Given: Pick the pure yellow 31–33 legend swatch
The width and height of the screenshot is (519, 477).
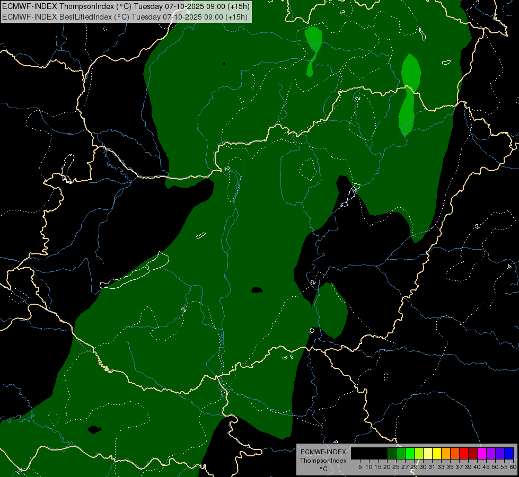Looking at the screenshot, I should point(437,453).
